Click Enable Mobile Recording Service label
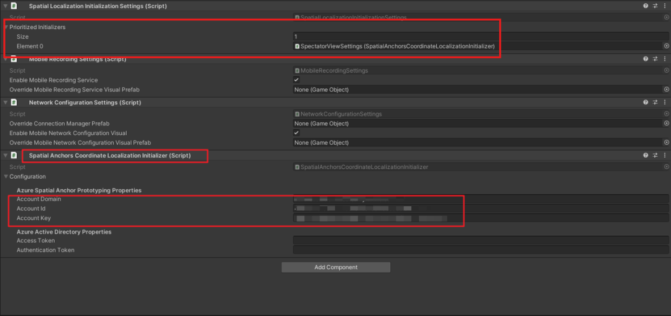The height and width of the screenshot is (316, 671). [53, 80]
